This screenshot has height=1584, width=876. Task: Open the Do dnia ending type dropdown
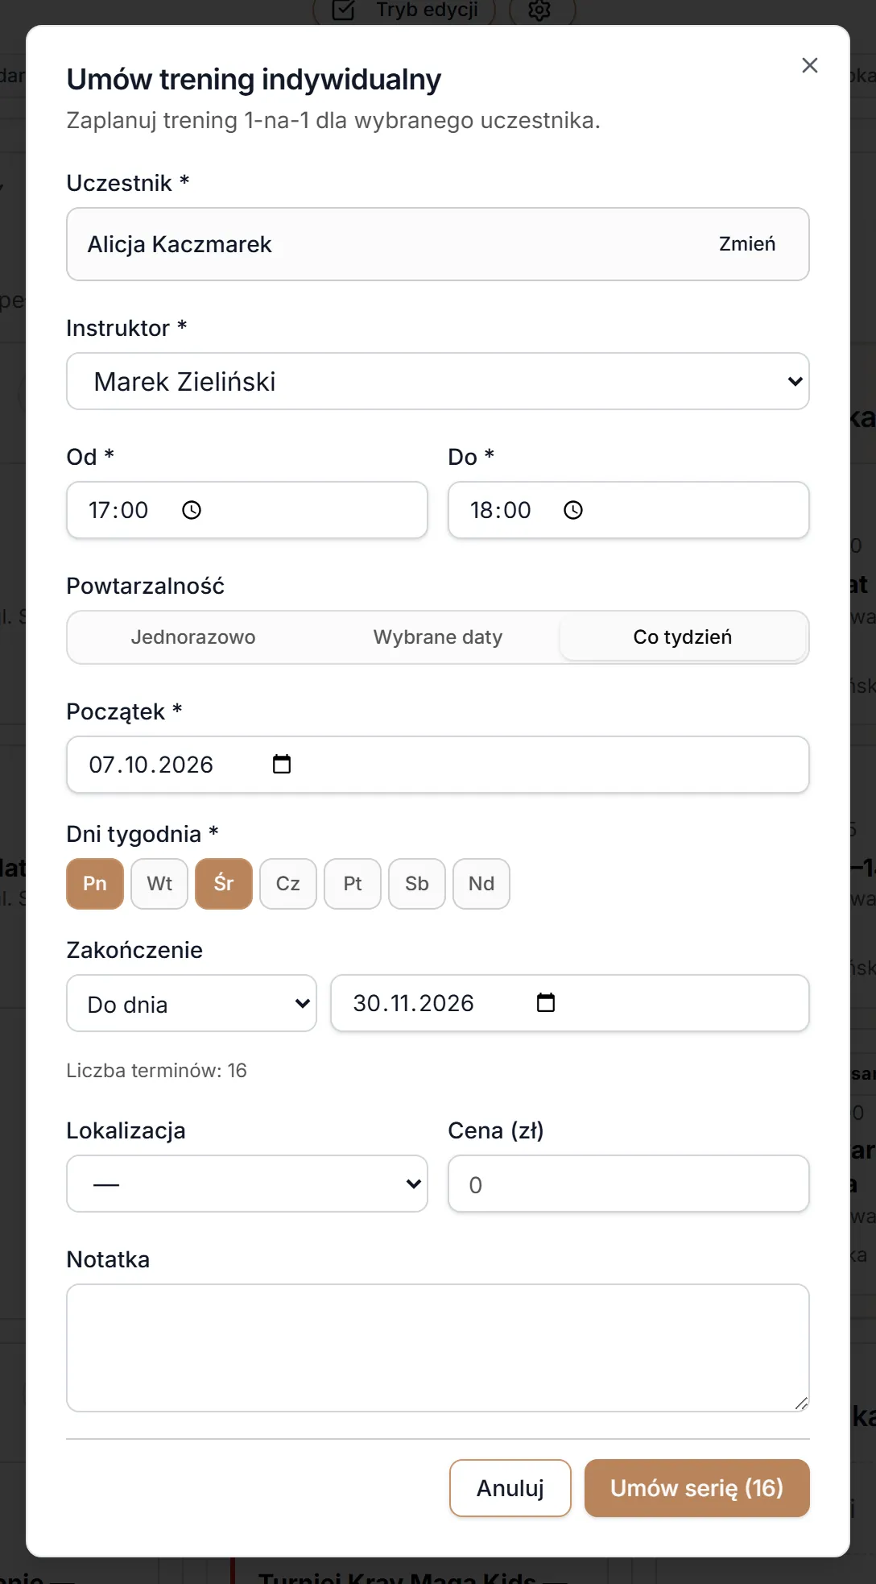[x=192, y=1003]
